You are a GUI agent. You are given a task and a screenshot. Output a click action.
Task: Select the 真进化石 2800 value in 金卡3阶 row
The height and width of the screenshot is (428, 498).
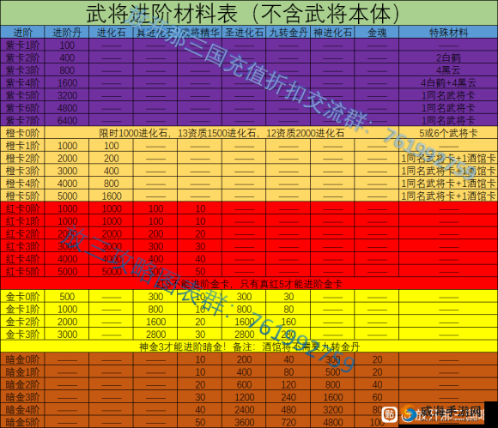(x=156, y=335)
